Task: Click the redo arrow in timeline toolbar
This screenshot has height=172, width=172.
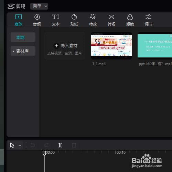Action: [x=46, y=145]
